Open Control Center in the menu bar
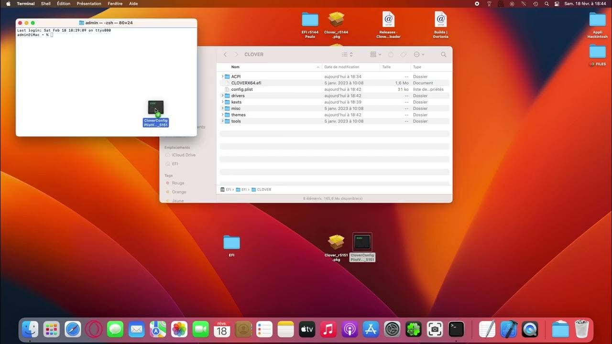The image size is (612, 344). pos(557,3)
